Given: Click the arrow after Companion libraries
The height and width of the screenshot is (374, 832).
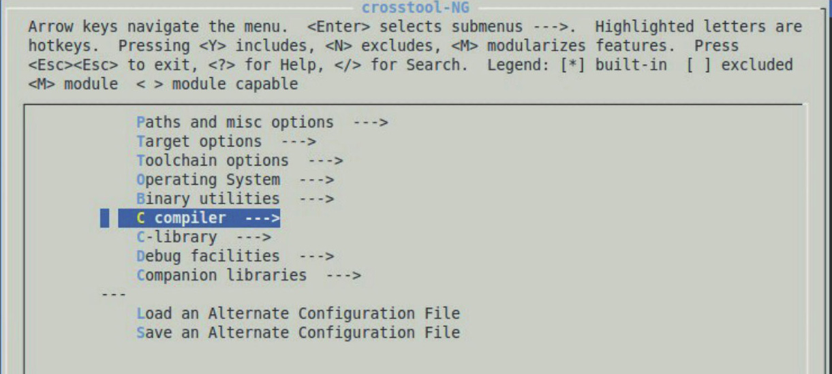Looking at the screenshot, I should (x=343, y=275).
